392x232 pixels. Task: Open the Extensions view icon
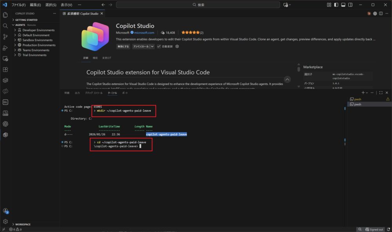click(5, 69)
